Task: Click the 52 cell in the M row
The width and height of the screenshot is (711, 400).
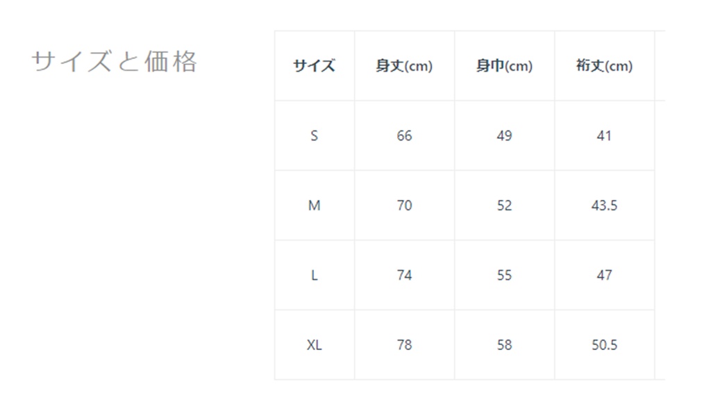Action: click(504, 206)
